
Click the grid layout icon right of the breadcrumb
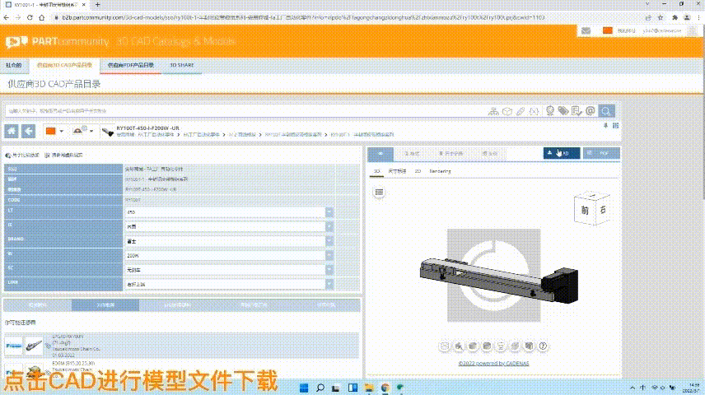(x=615, y=126)
